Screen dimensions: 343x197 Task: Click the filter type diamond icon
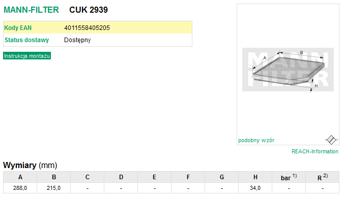[x=331, y=140]
